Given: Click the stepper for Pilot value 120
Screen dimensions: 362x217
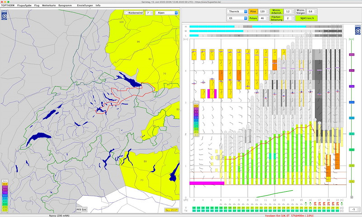Looking at the screenshot, I should point(268,11).
